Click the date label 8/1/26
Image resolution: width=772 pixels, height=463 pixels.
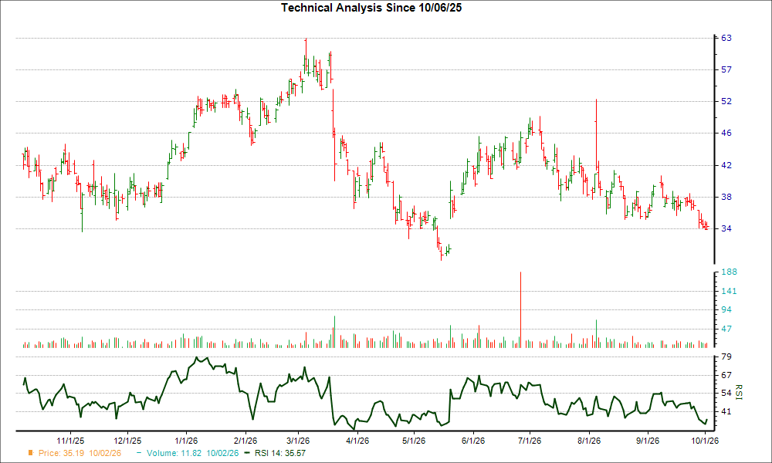589,441
